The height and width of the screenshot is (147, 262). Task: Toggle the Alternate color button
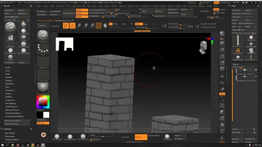[43, 123]
